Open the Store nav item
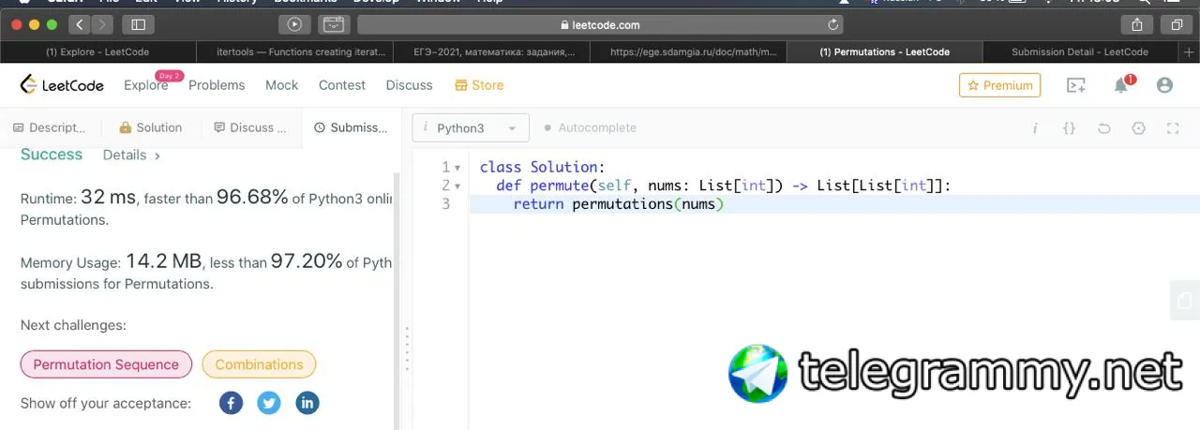The height and width of the screenshot is (430, 1200). (479, 85)
